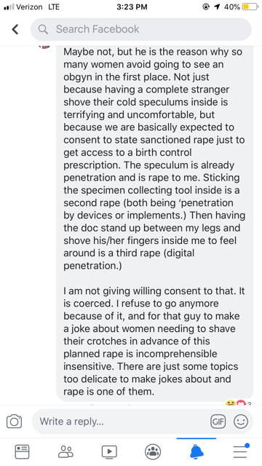
Task: Tap the location arrow status icon
Action: coord(217,7)
